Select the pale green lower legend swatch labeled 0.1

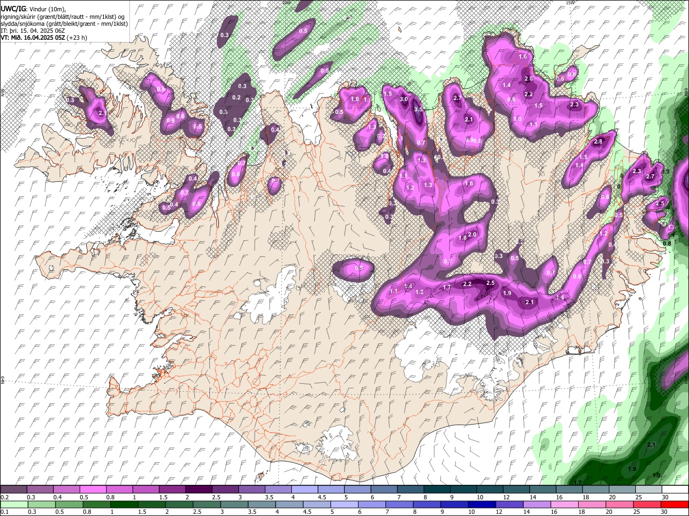pos(13,504)
